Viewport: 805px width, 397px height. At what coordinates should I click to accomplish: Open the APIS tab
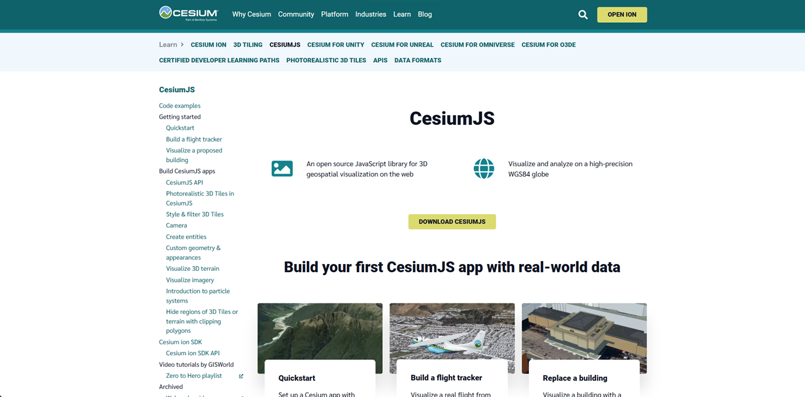pos(380,60)
